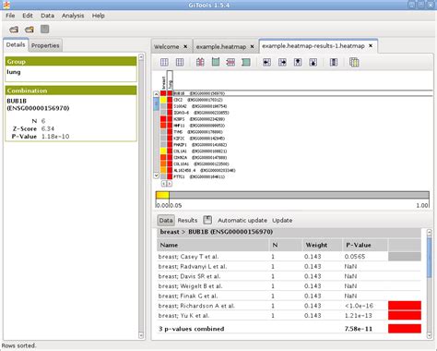Switch to the Details tab
Screen dimensions: 437x351
16,44
